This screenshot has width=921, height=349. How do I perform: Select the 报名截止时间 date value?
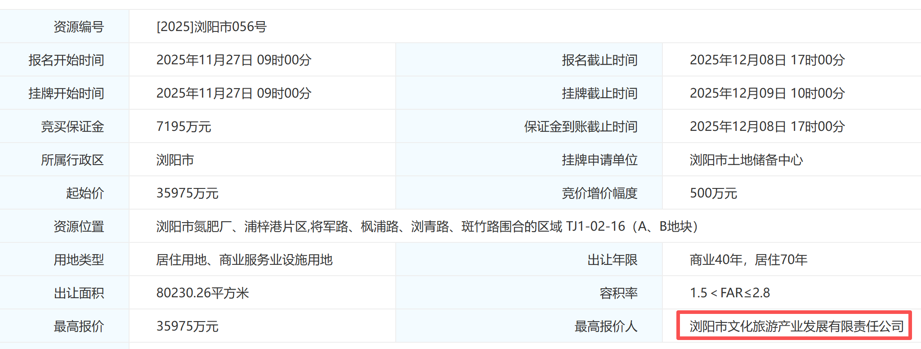(767, 60)
